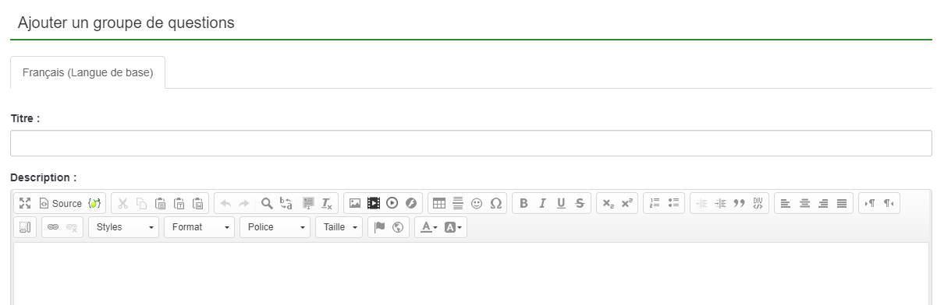
Task: Click the Cut scissors icon
Action: 122,204
